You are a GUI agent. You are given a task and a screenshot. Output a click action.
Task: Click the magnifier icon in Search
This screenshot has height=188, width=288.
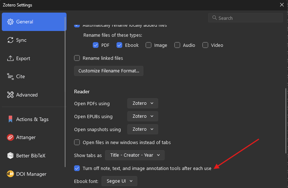(x=214, y=18)
